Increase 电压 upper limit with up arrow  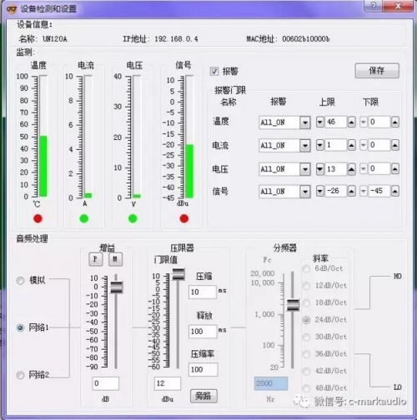(x=352, y=169)
